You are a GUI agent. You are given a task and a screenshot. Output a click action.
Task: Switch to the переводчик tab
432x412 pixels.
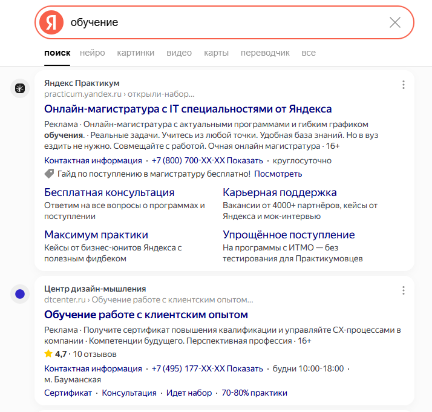265,53
